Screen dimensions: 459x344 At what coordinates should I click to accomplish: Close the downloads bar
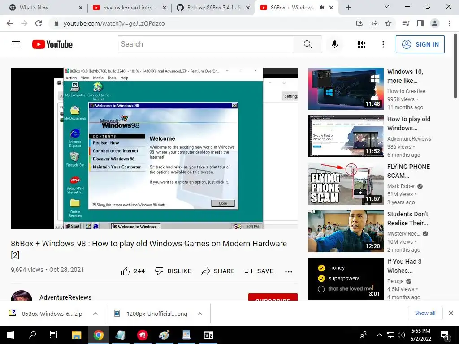pos(451,313)
